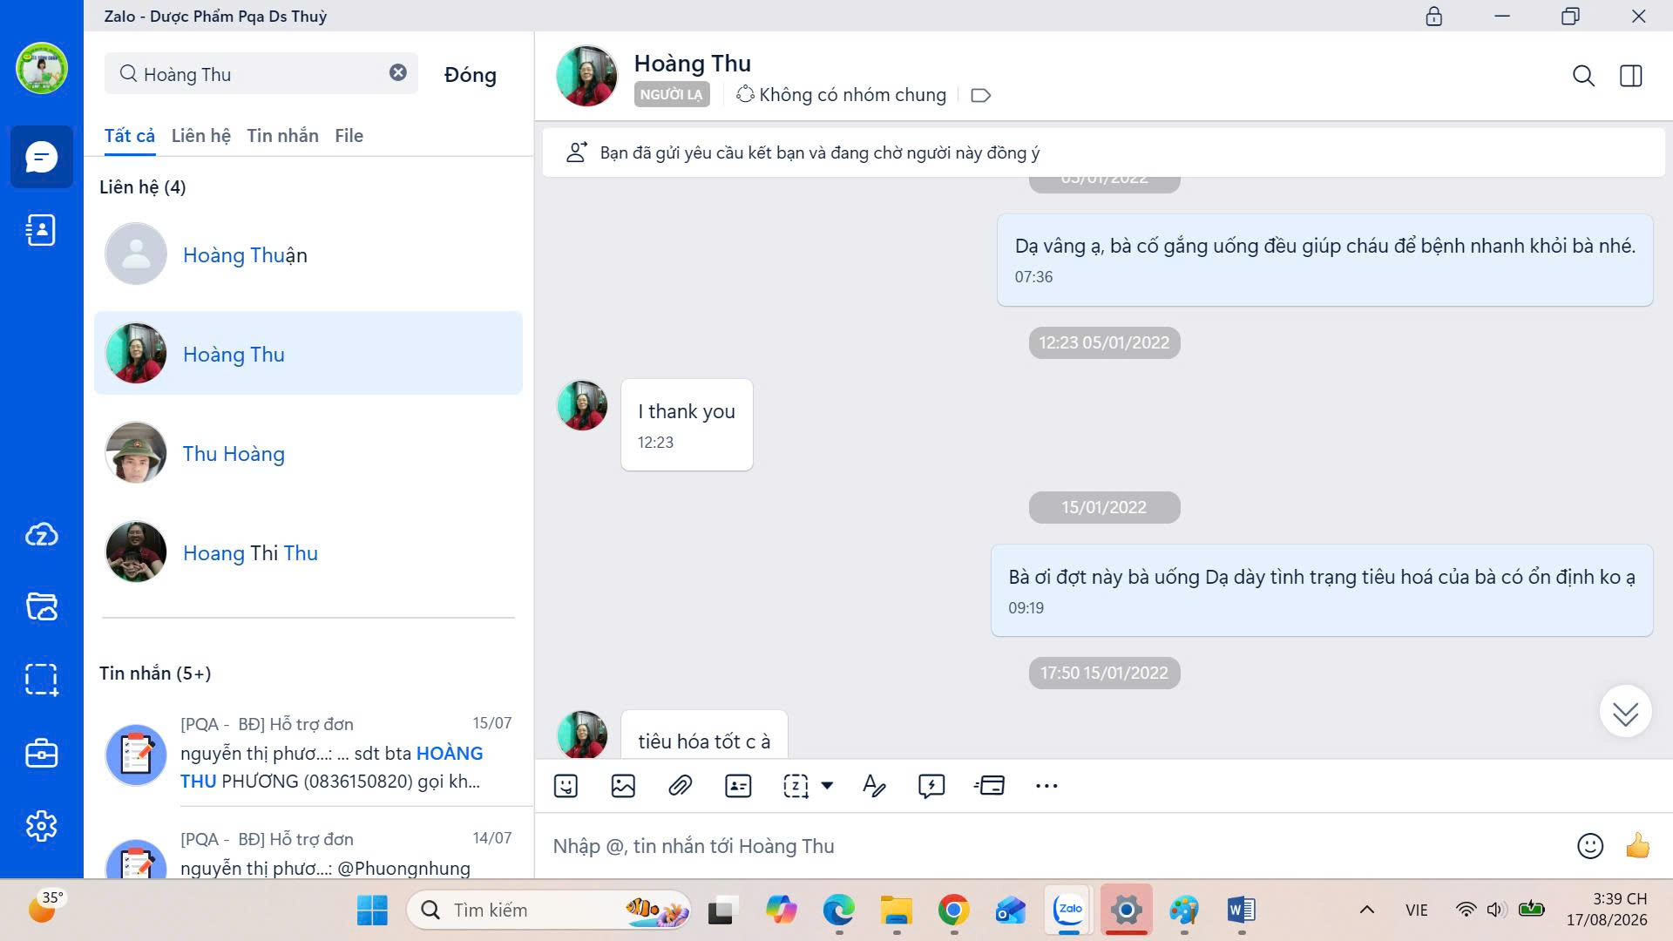Open File Explorer from the taskbar
The width and height of the screenshot is (1673, 941).
[896, 911]
